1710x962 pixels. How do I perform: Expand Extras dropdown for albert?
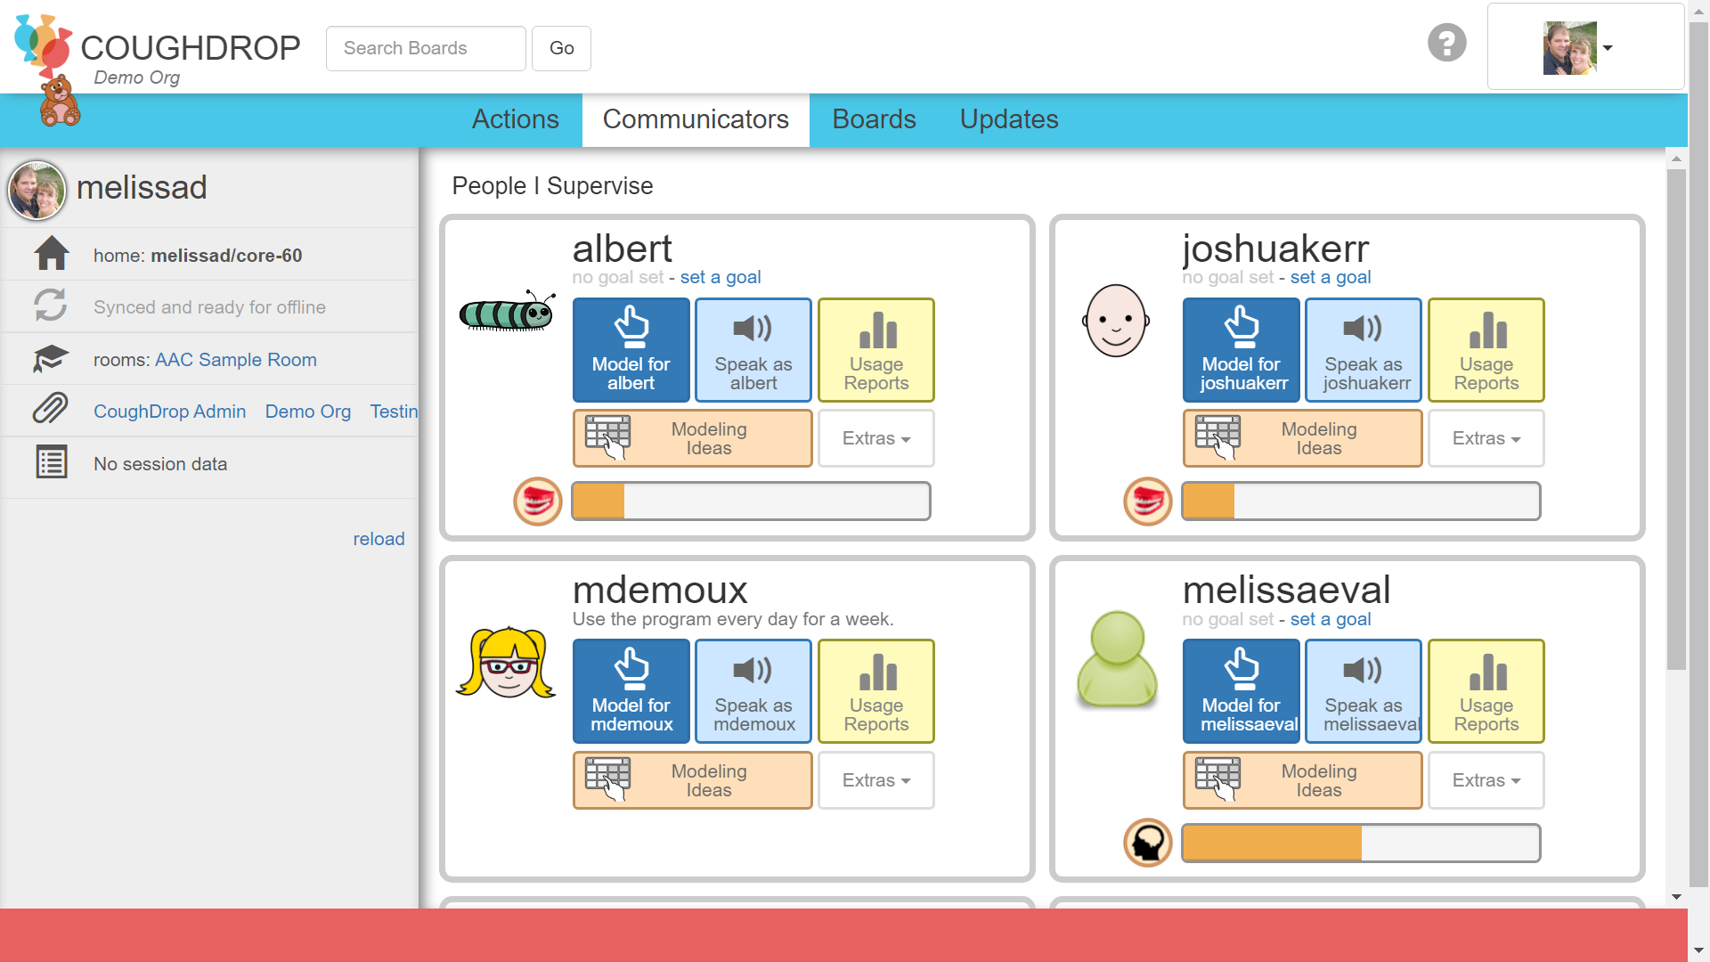tap(876, 438)
